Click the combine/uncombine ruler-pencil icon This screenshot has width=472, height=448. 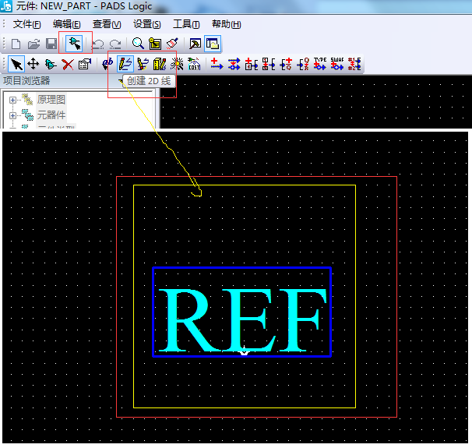(160, 64)
